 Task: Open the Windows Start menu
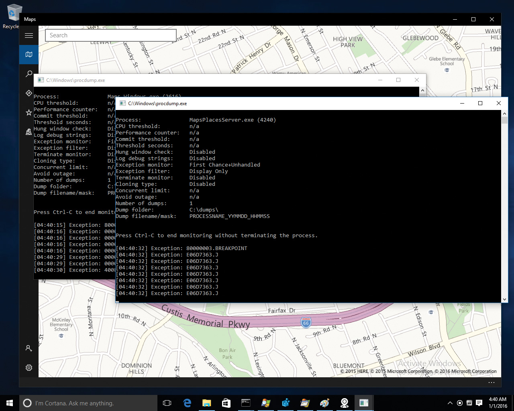click(x=10, y=403)
